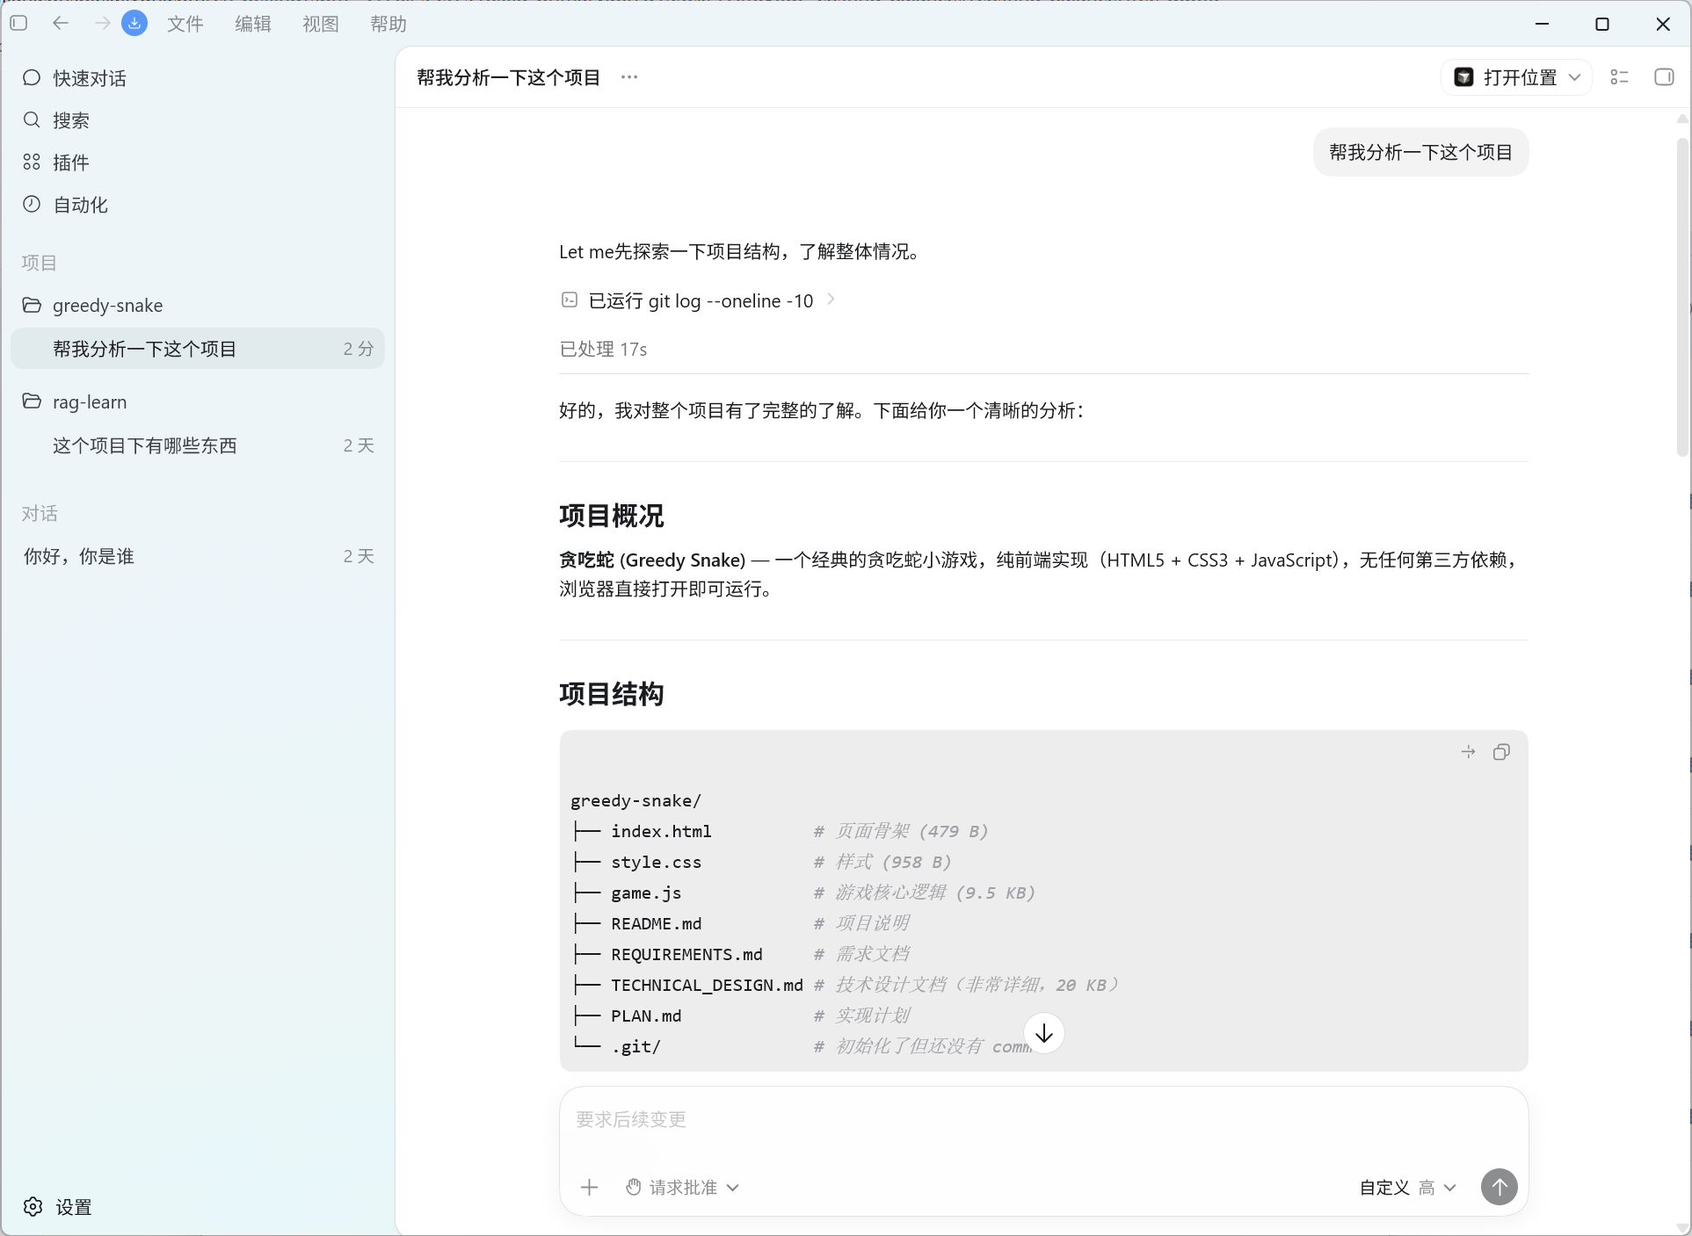This screenshot has width=1692, height=1236.
Task: Toggle the sidebar panel icon
Action: [18, 24]
